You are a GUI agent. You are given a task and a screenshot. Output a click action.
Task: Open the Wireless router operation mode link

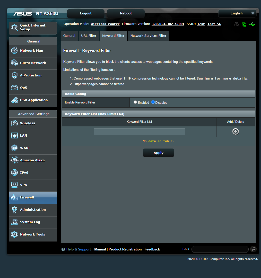[105, 24]
